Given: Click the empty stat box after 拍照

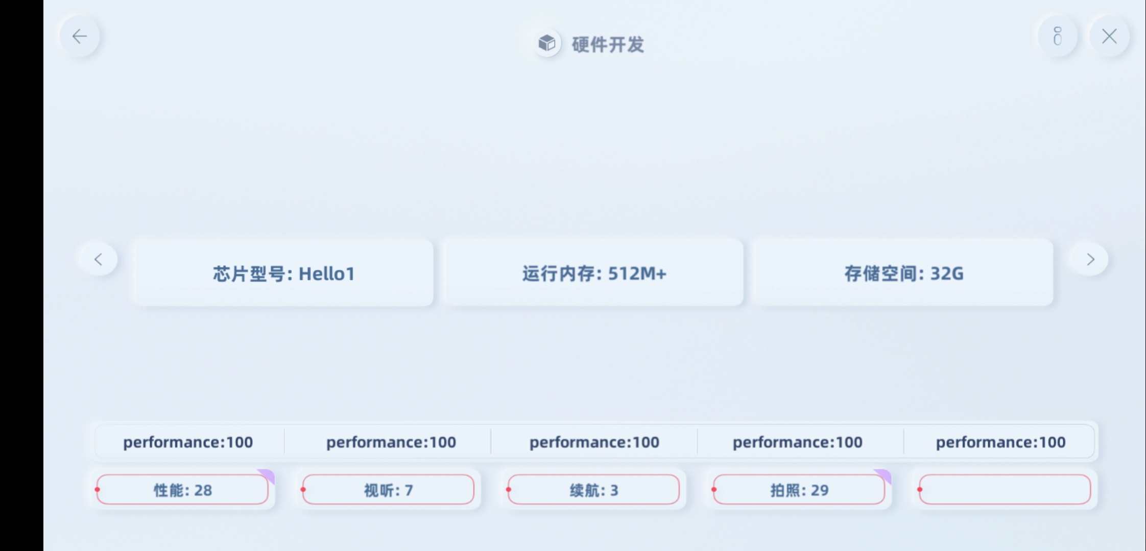Looking at the screenshot, I should pyautogui.click(x=1005, y=490).
